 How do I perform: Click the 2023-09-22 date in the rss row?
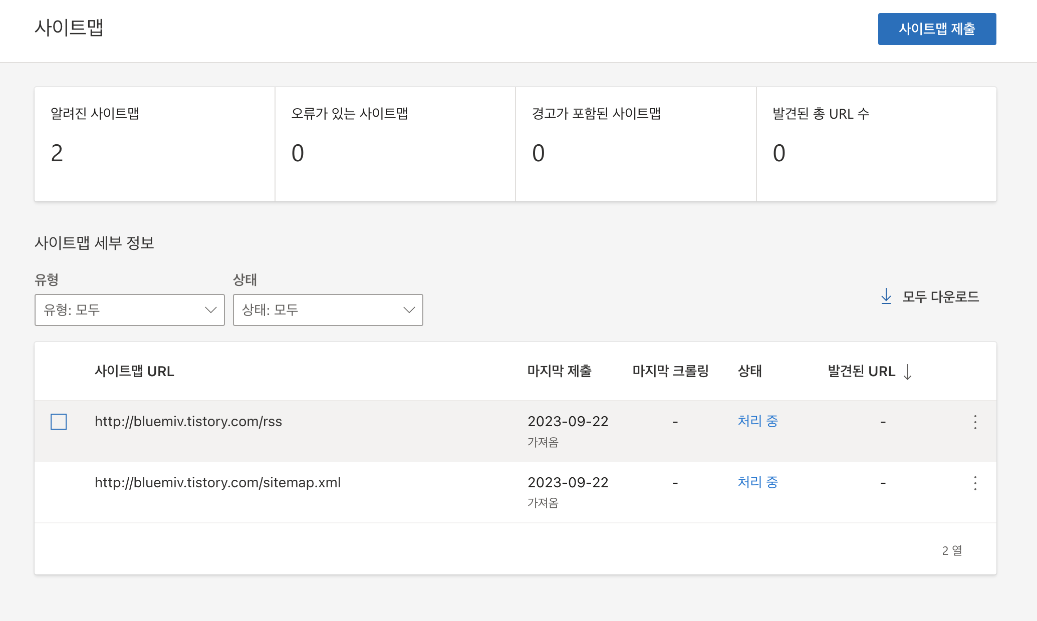tap(568, 422)
